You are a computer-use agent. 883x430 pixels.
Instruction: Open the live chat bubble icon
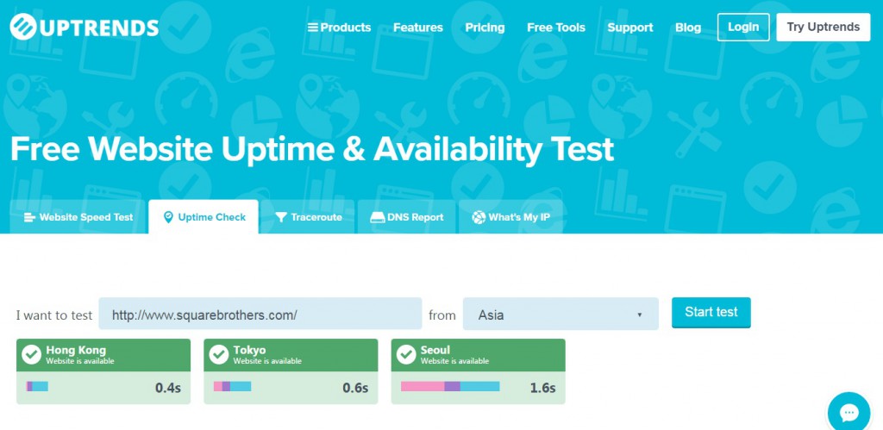tap(849, 414)
